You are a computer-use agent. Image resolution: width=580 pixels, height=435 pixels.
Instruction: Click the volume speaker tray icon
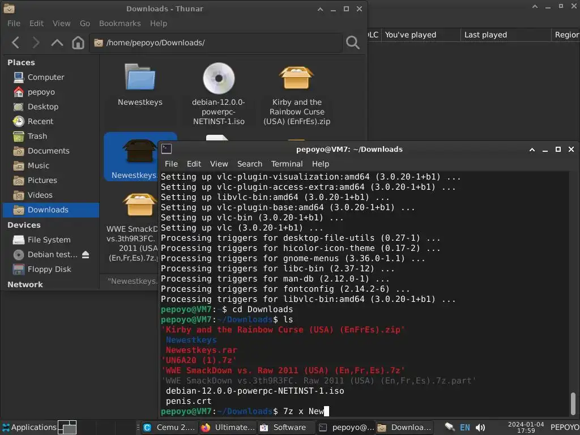pyautogui.click(x=480, y=428)
